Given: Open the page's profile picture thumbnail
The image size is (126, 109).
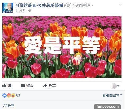Looking at the screenshot, I should (x=8, y=8).
